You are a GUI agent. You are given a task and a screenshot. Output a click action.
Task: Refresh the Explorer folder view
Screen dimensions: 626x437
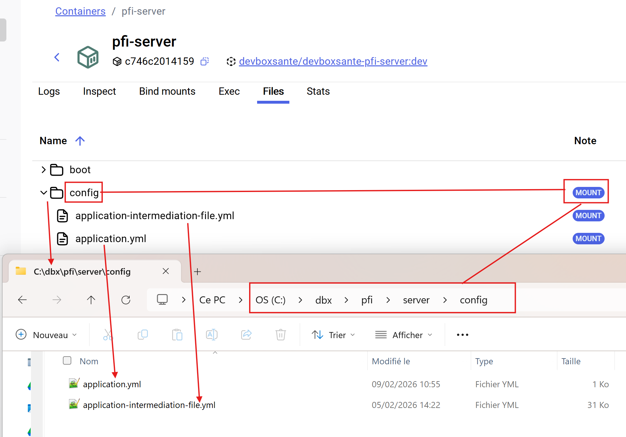[x=126, y=300]
